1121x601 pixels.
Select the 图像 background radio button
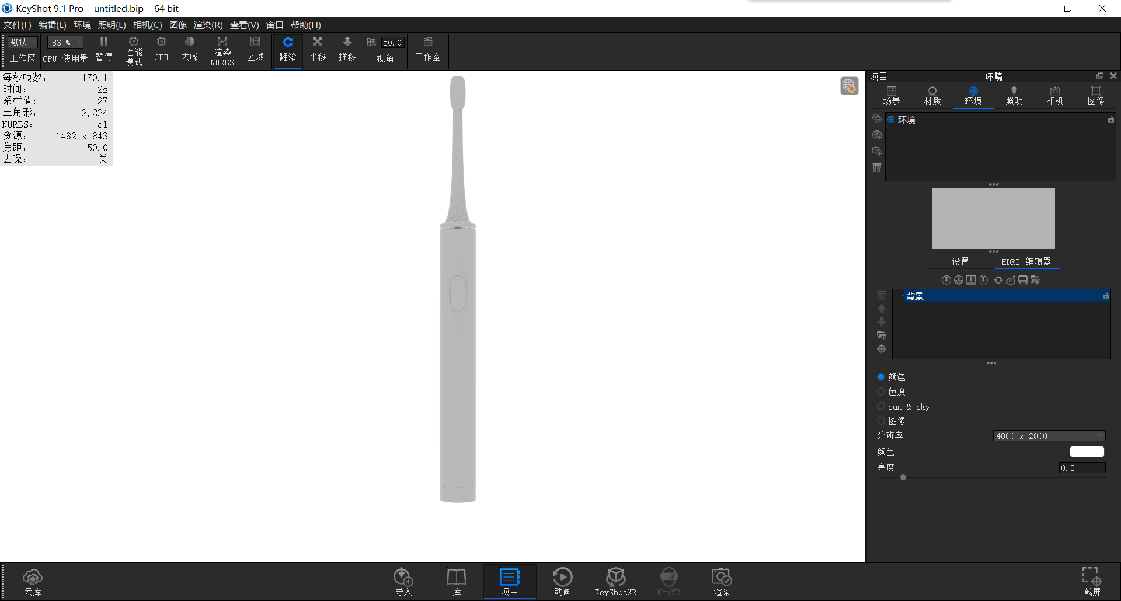(x=881, y=421)
